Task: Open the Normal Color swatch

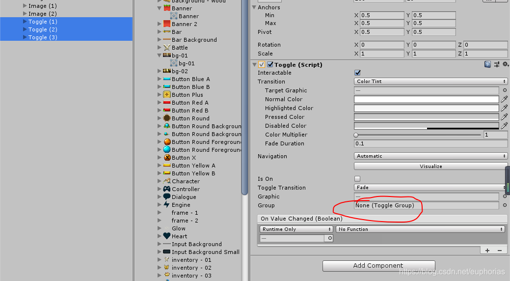Action: (427, 99)
